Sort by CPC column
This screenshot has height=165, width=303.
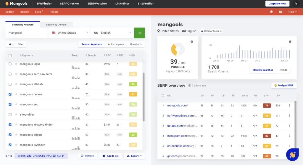click(107, 56)
